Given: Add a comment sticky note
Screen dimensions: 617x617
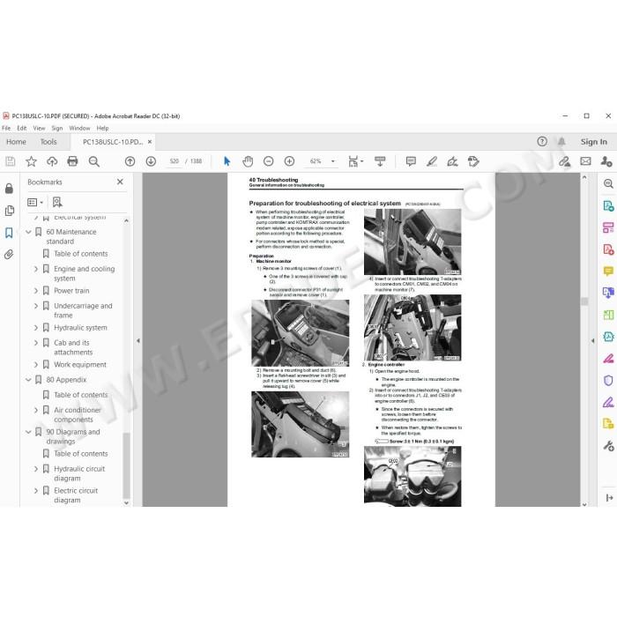Looking at the screenshot, I should (x=411, y=161).
